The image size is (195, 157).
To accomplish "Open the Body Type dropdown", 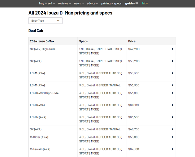I will (45, 21).
